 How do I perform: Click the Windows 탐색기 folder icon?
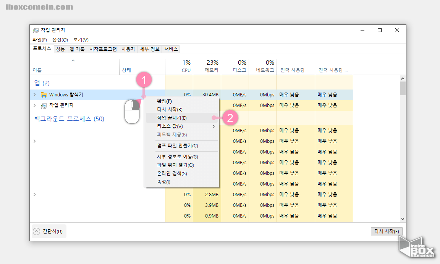click(44, 94)
